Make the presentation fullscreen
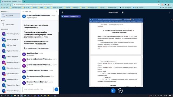Image resolution: width=173 pixels, height=97 pixels. tap(172, 20)
